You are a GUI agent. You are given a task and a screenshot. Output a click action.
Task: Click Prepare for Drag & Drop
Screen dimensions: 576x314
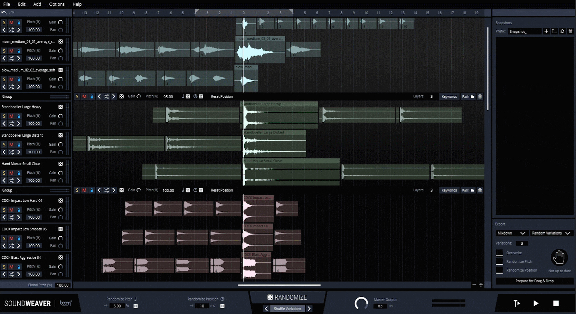coord(534,281)
